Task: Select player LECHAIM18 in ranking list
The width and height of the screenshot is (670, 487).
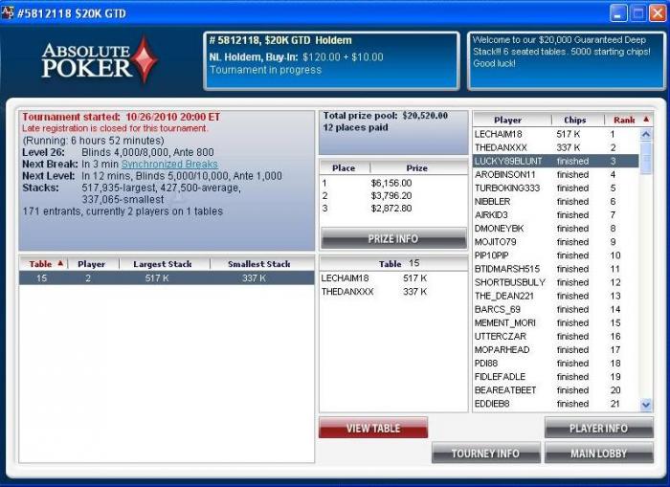Action: (x=556, y=134)
